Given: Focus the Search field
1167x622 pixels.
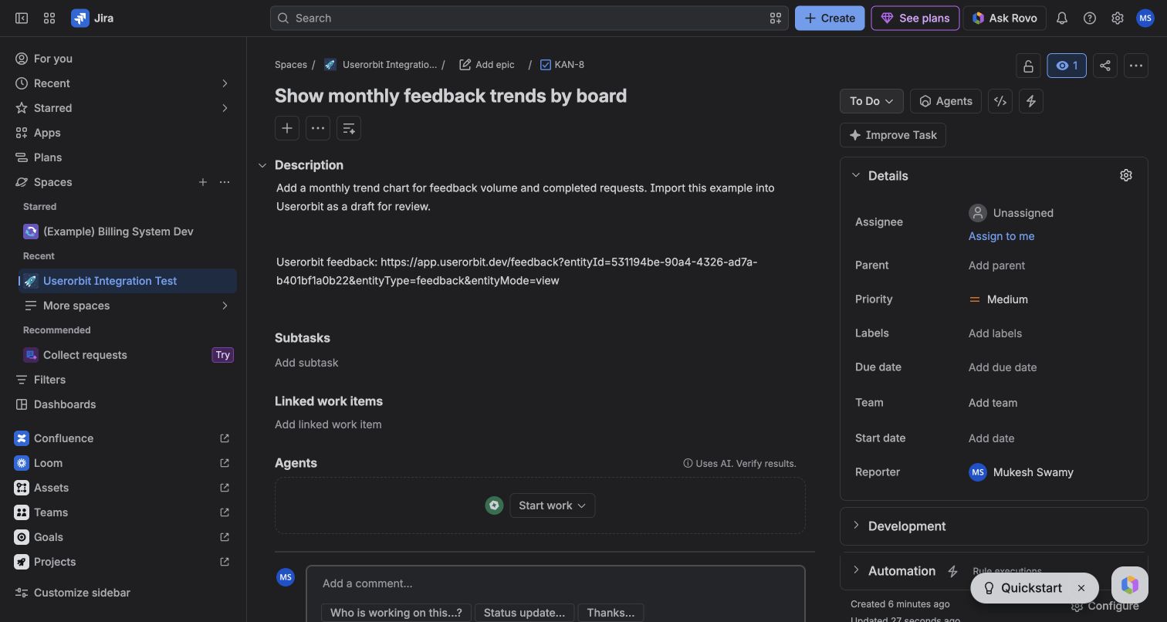Looking at the screenshot, I should (529, 18).
